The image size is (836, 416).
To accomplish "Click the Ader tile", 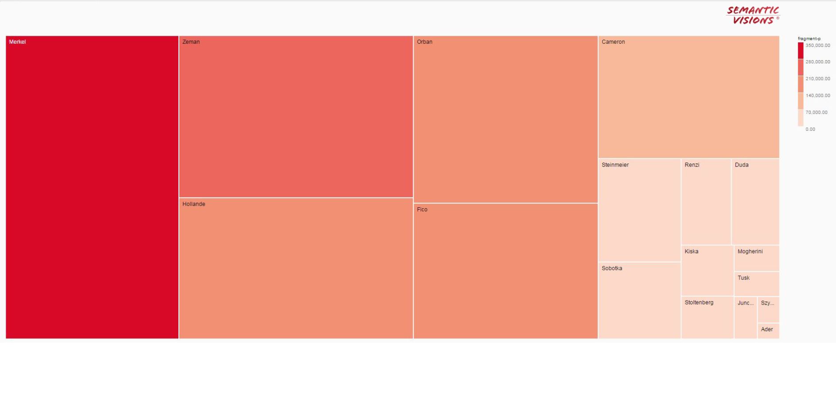I will tap(768, 331).
